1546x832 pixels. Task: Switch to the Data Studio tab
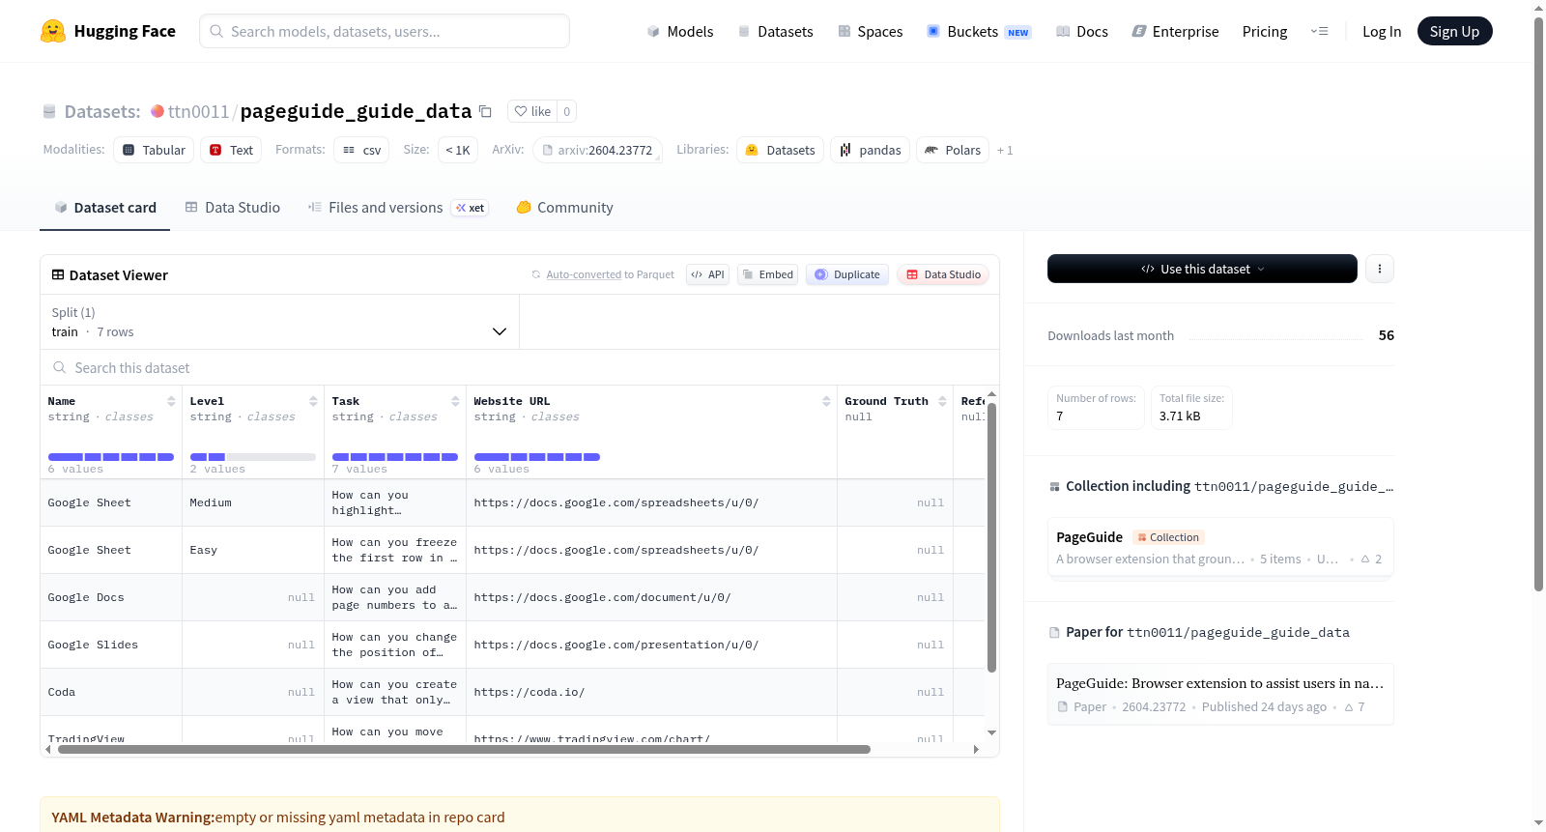pyautogui.click(x=233, y=208)
